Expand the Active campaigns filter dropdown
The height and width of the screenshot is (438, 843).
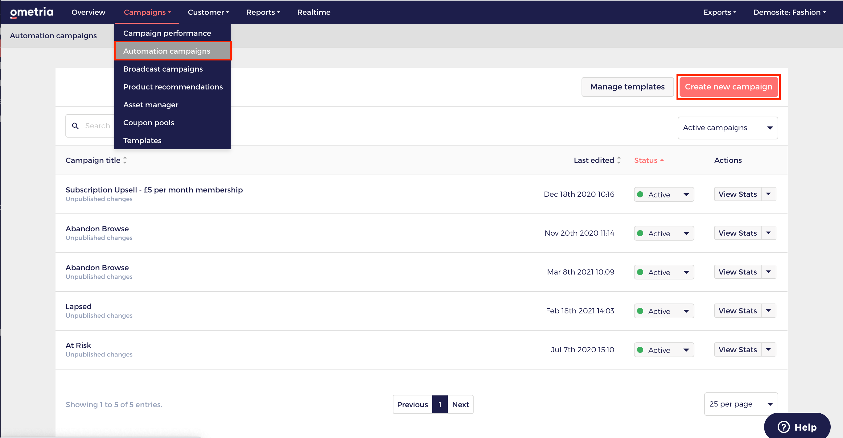pyautogui.click(x=727, y=128)
